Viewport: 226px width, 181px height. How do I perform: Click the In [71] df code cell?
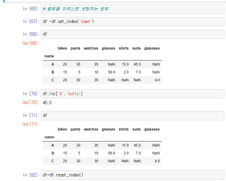click(x=132, y=115)
